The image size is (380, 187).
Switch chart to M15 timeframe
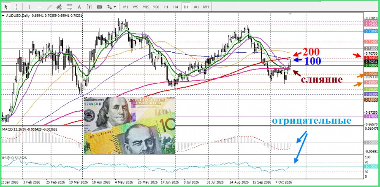click(x=146, y=7)
